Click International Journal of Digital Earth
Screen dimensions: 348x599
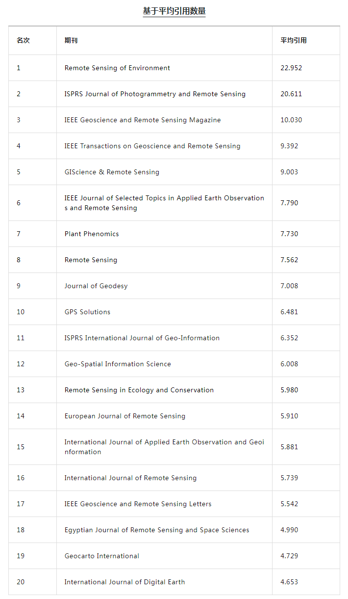pos(124,582)
